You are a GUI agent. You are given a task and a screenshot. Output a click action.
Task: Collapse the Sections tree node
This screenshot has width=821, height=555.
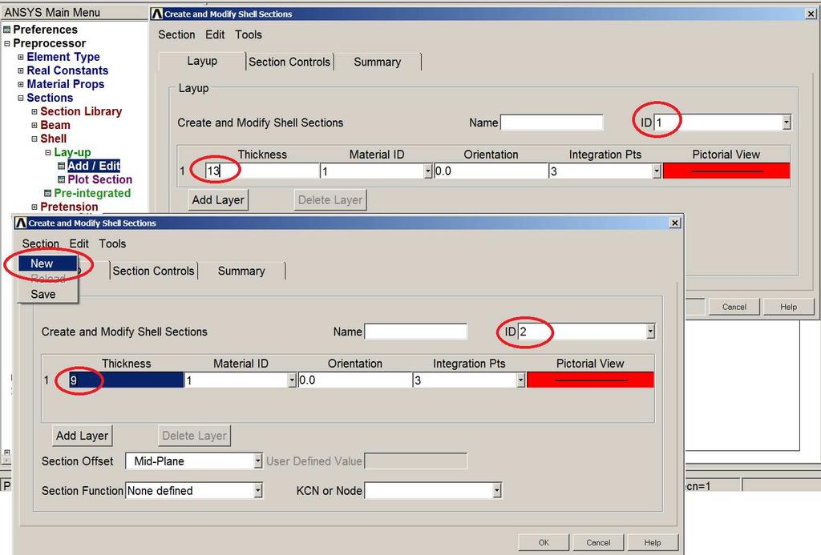[x=20, y=98]
